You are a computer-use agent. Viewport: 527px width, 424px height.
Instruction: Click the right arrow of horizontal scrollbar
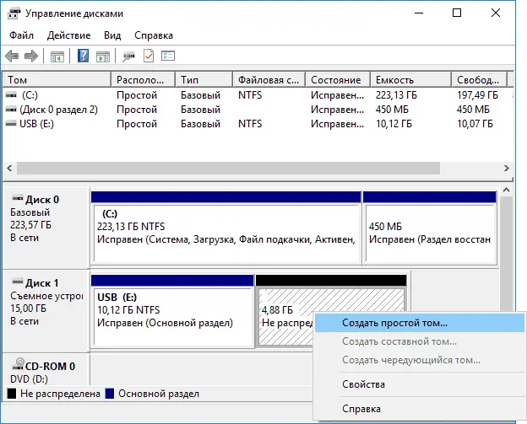[x=506, y=168]
